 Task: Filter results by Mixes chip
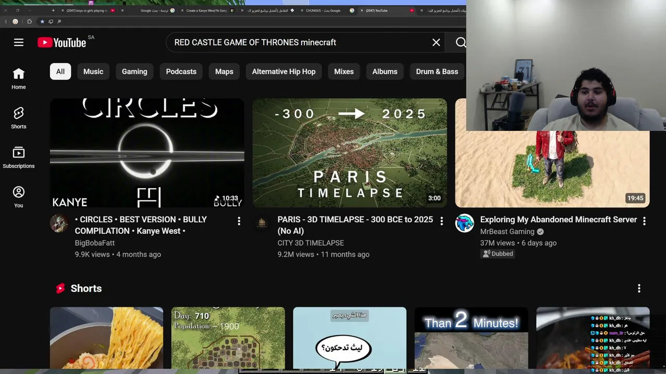click(x=344, y=72)
